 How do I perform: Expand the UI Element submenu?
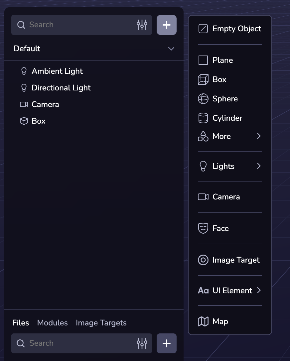click(230, 291)
